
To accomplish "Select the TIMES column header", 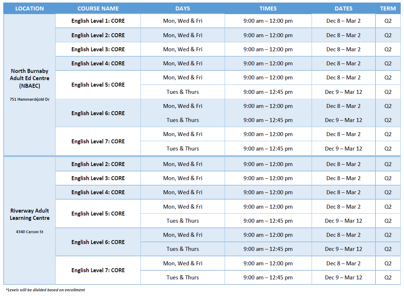I will pyautogui.click(x=268, y=8).
